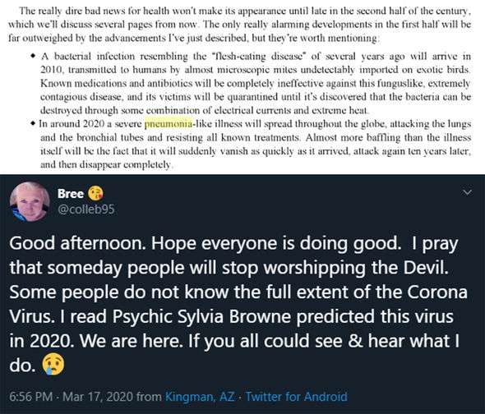
Task: Click the kissing face emoji beside Bree
Action: click(95, 193)
